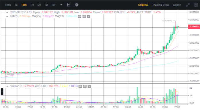Remove the MA indicator
200x110 pixels.
coord(89,16)
